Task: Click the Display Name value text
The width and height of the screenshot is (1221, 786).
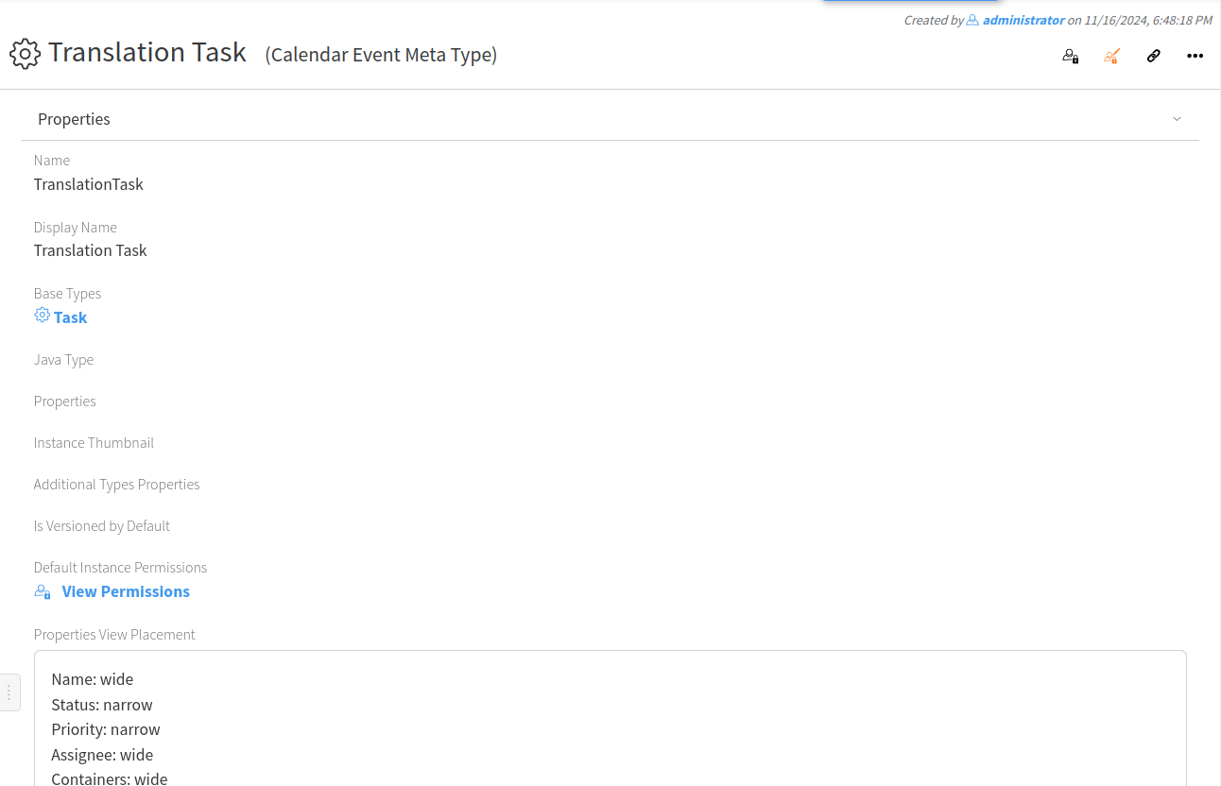Action: tap(91, 250)
